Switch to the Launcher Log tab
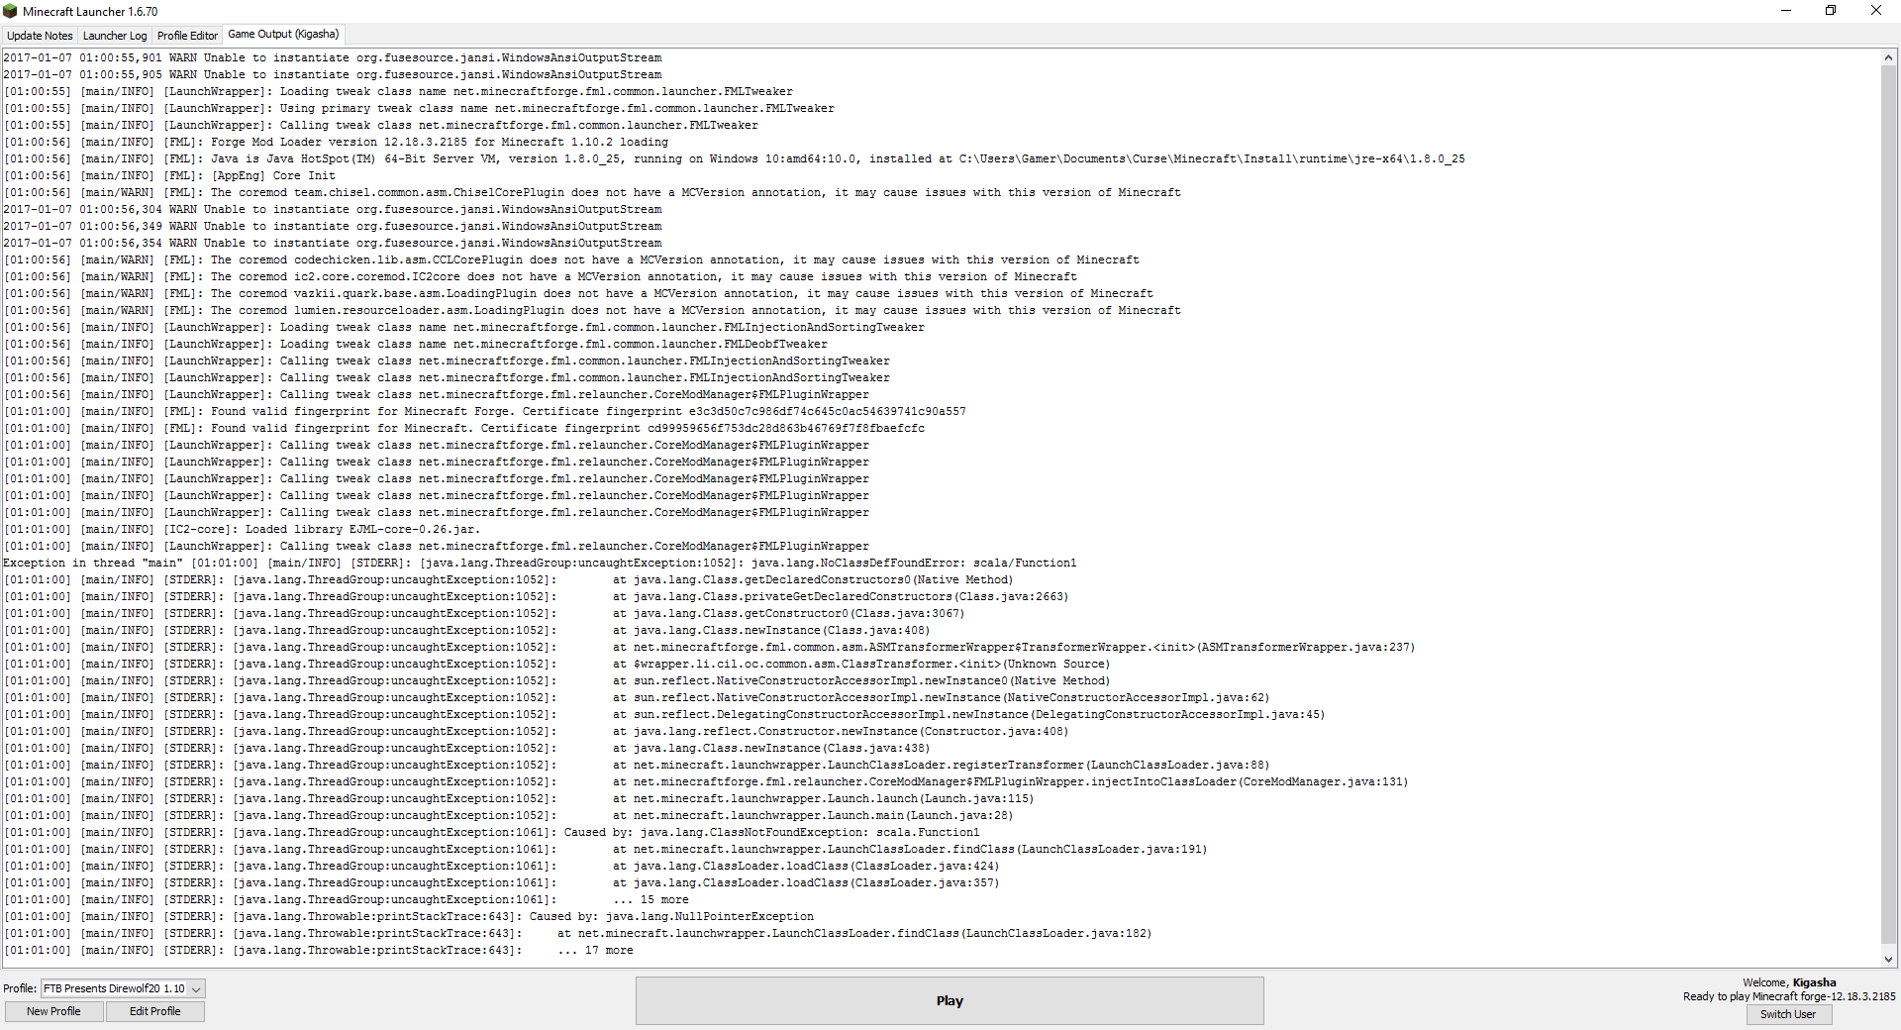This screenshot has width=1901, height=1030. 115,36
